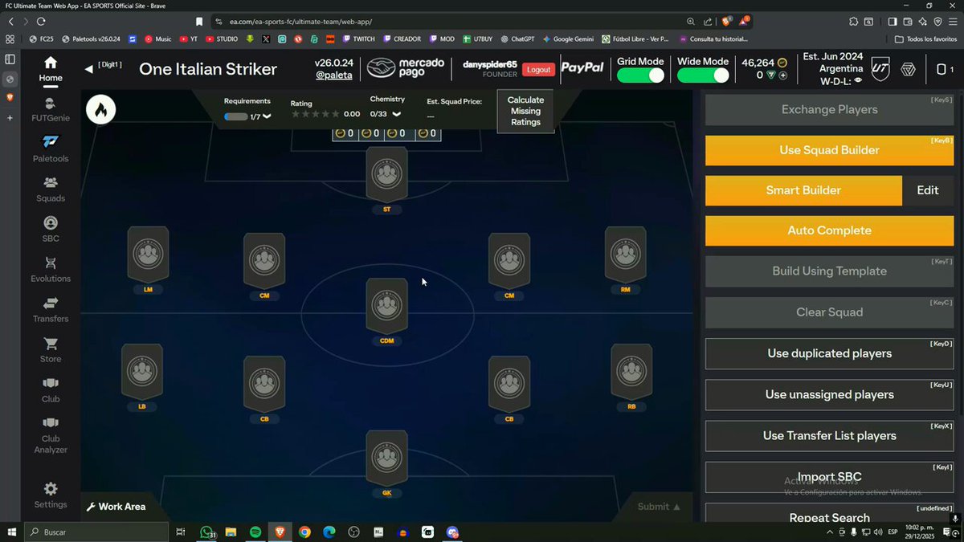Click Use unassigned players
Image resolution: width=964 pixels, height=542 pixels.
(x=829, y=394)
